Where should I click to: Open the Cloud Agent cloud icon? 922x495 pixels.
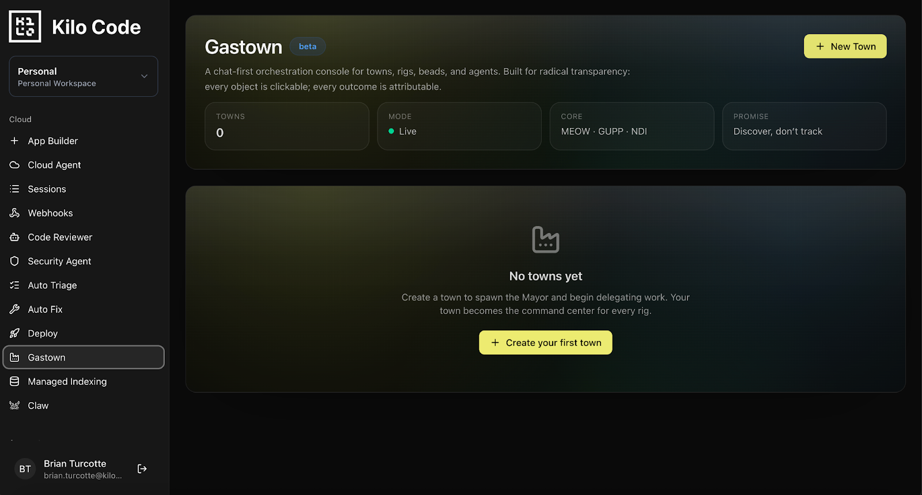pos(14,165)
